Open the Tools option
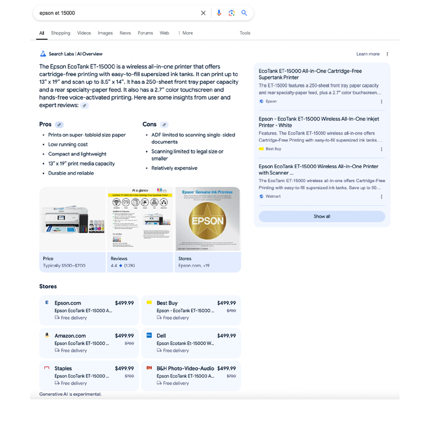This screenshot has height=432, width=448. (x=245, y=33)
